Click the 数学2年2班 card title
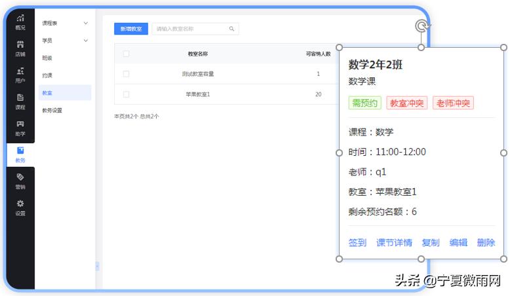Screen dimensions: 510x296 (376, 65)
